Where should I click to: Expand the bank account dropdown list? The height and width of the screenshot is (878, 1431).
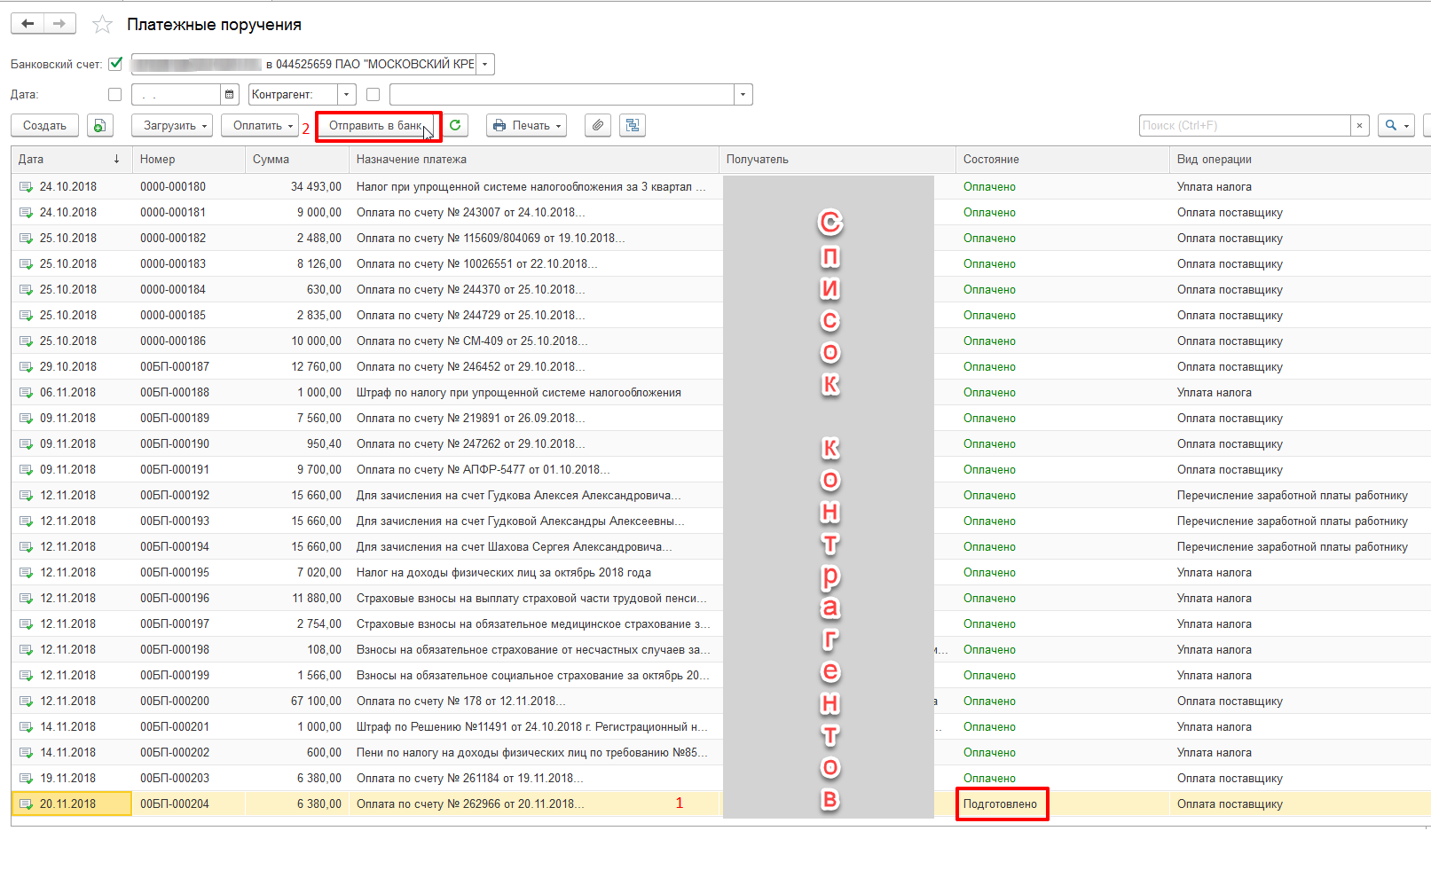point(484,65)
